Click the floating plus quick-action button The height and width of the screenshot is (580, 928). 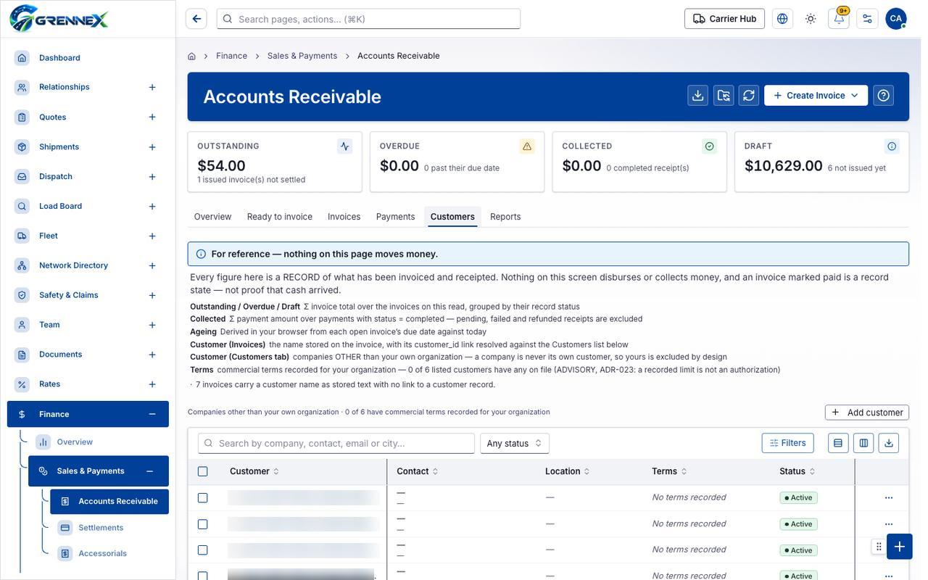click(900, 547)
